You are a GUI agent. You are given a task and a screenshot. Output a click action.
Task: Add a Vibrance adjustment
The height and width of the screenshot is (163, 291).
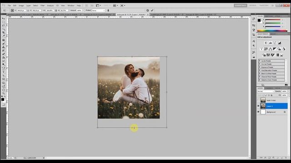[x=261, y=49]
